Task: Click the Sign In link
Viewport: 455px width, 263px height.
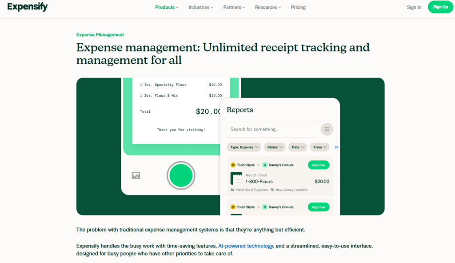Action: coord(414,7)
